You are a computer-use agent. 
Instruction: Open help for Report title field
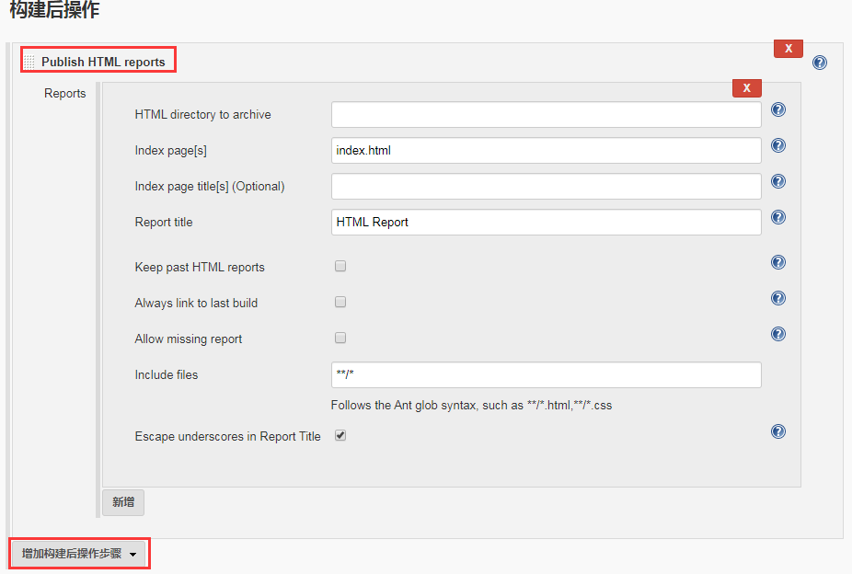778,217
